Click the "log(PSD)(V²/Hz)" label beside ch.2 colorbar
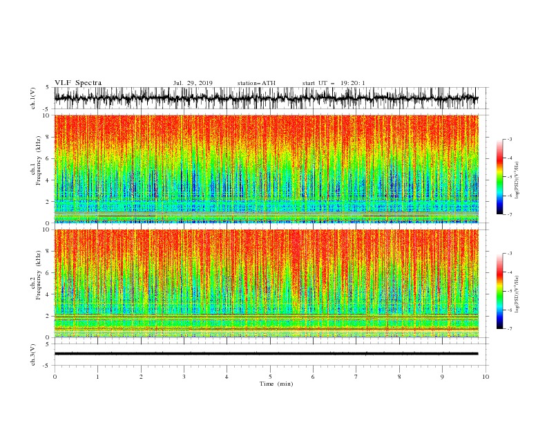The height and width of the screenshot is (423, 547). tap(517, 294)
